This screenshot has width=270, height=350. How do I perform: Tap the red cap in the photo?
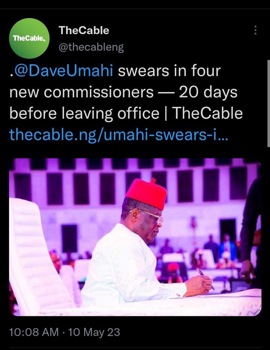(x=147, y=193)
